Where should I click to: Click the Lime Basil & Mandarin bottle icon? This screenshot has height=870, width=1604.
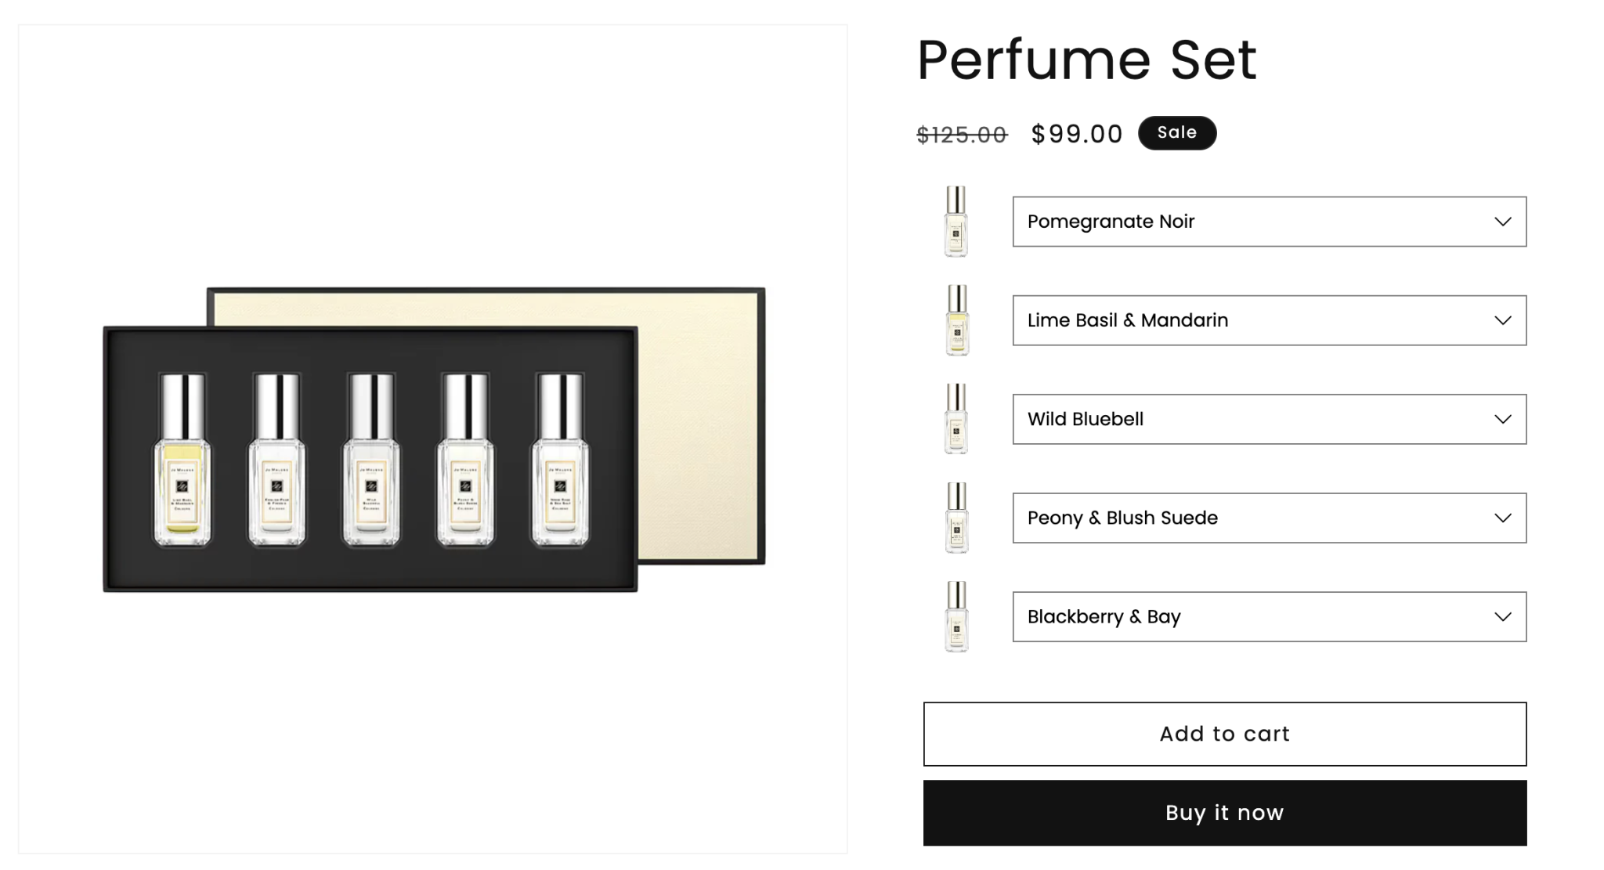(954, 320)
